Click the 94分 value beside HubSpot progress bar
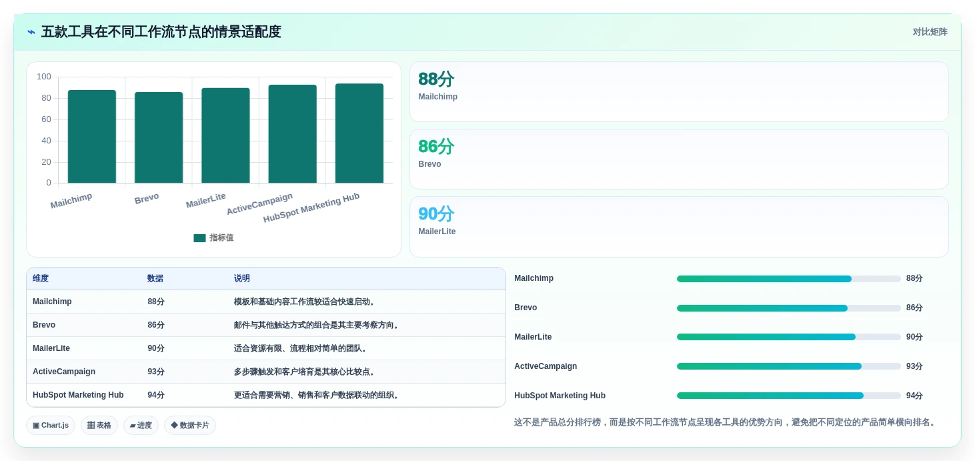 (x=914, y=396)
